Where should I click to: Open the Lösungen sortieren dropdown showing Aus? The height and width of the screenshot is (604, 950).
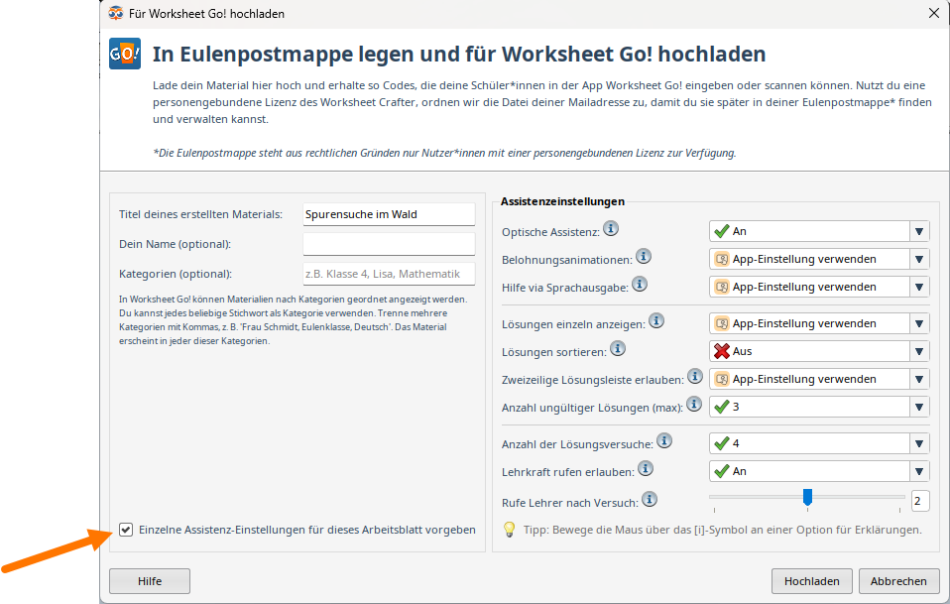tap(819, 351)
